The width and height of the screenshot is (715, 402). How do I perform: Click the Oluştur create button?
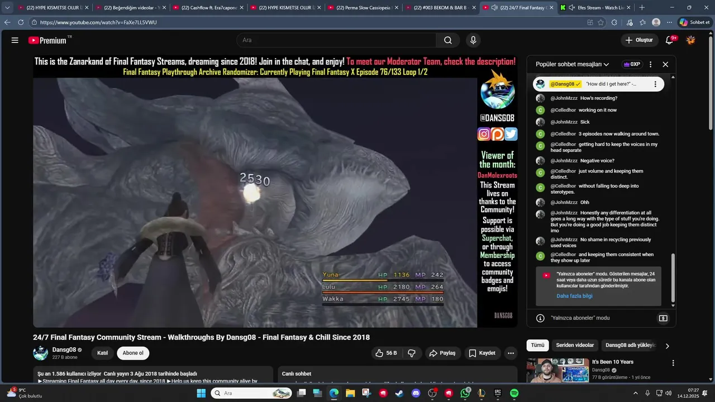point(639,40)
